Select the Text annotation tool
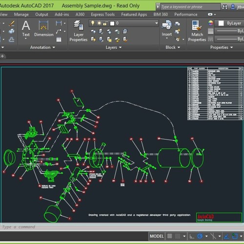 click(x=26, y=28)
